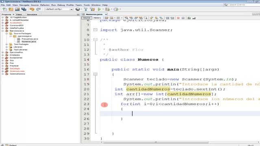Open the Debug Project dropdown arrow
Screen dimensions: 260x146
click(111, 9)
